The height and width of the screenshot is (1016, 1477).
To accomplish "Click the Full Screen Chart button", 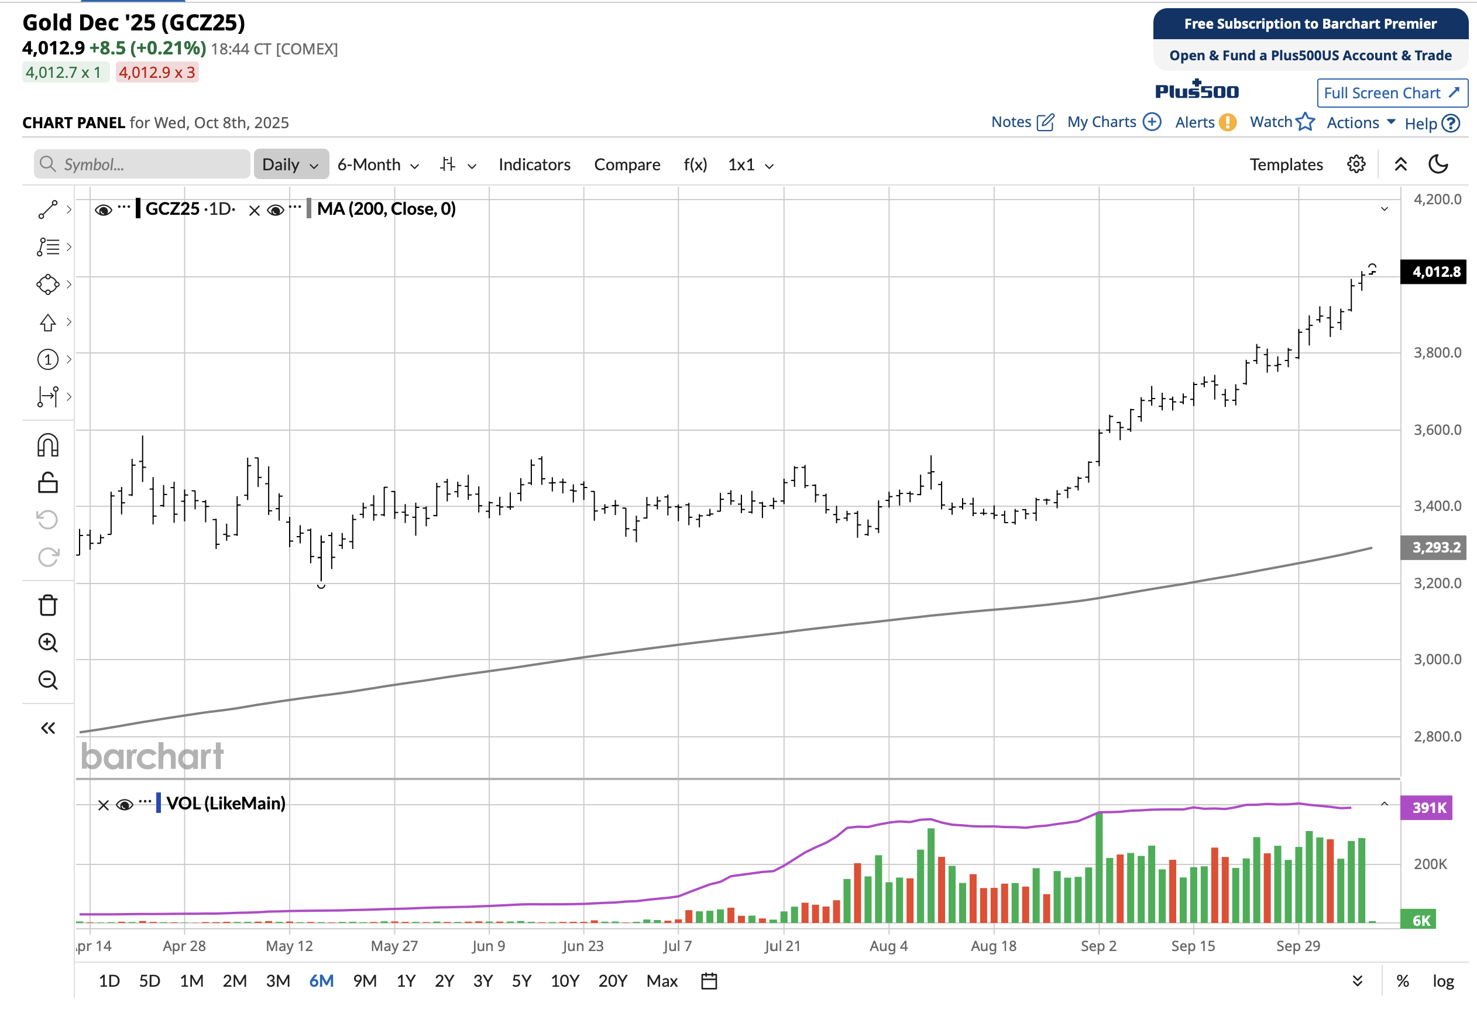I will pos(1391,93).
